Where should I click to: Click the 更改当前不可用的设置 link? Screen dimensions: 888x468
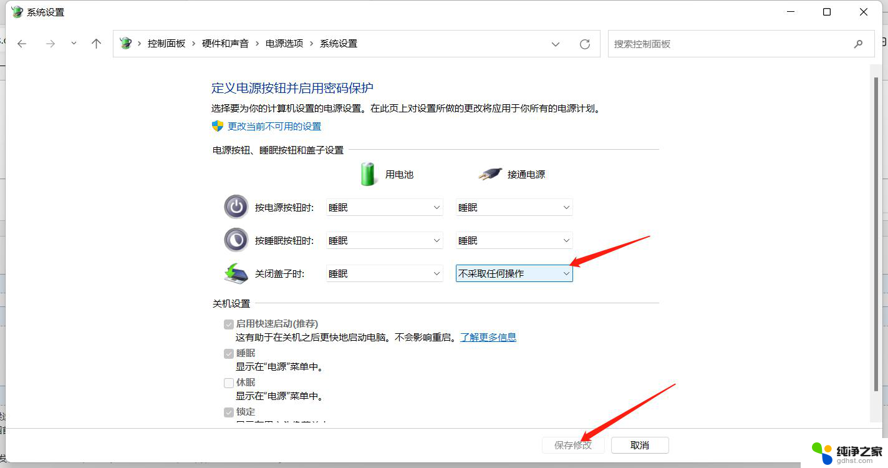(274, 126)
